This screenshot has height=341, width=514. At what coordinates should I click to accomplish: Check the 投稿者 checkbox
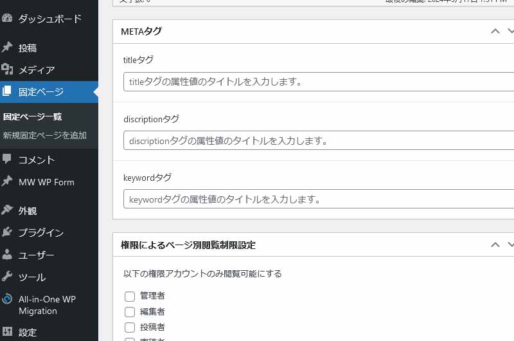pos(130,327)
